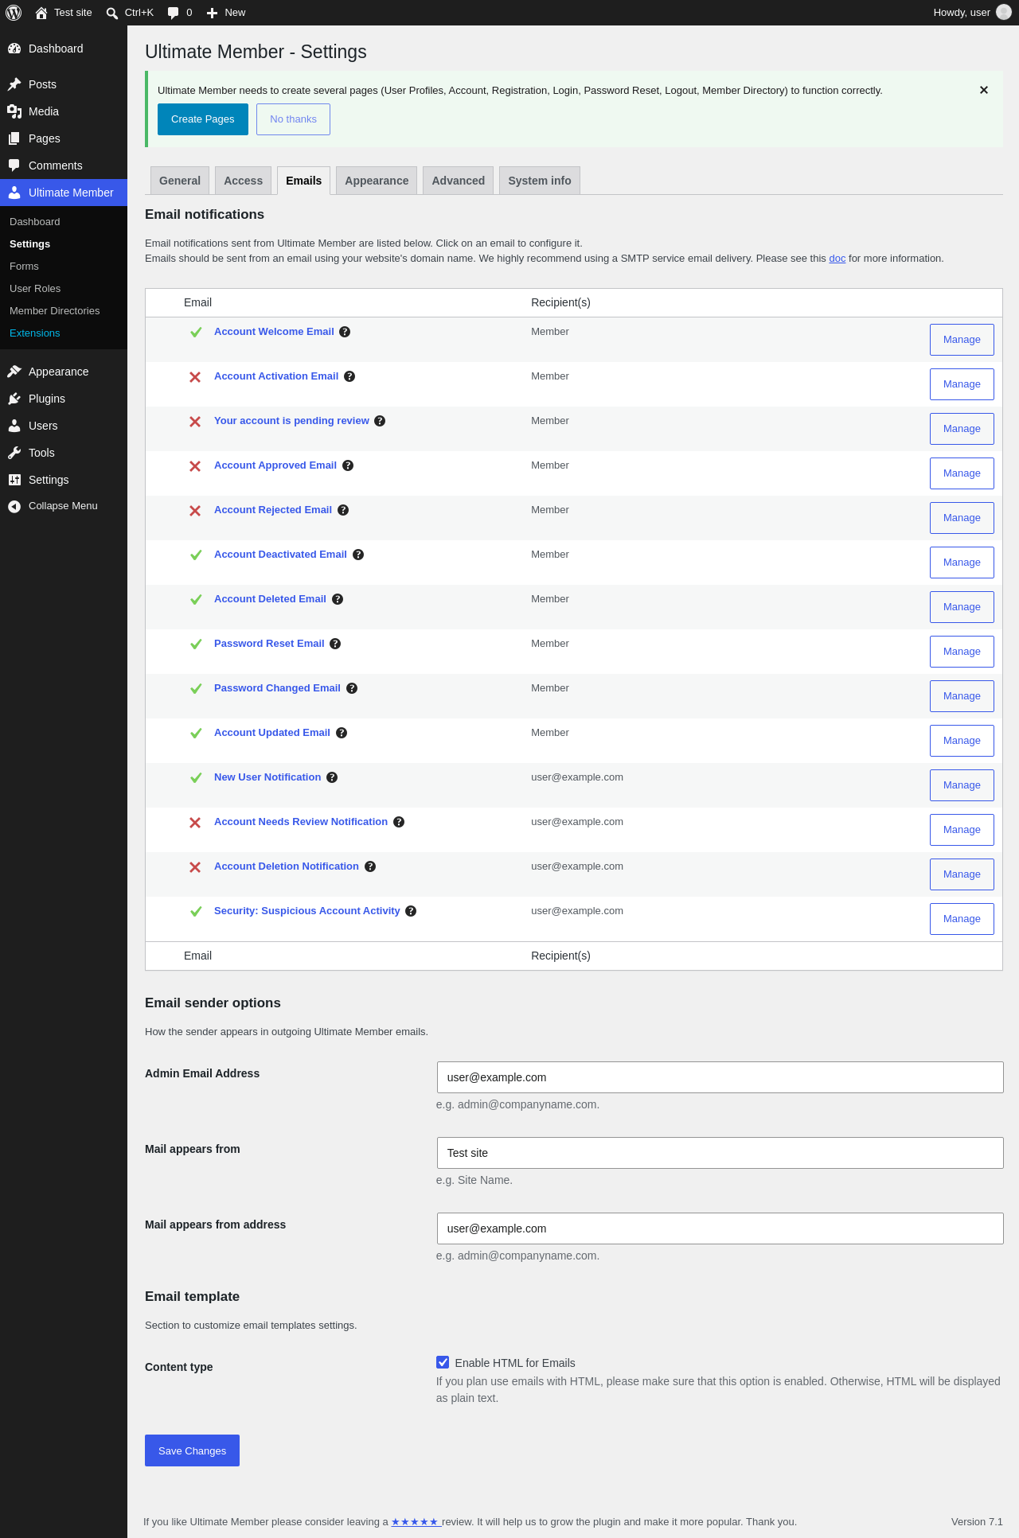Click disabled X for Account Rejected Email
Screen dimensions: 1019x1538
(x=195, y=511)
